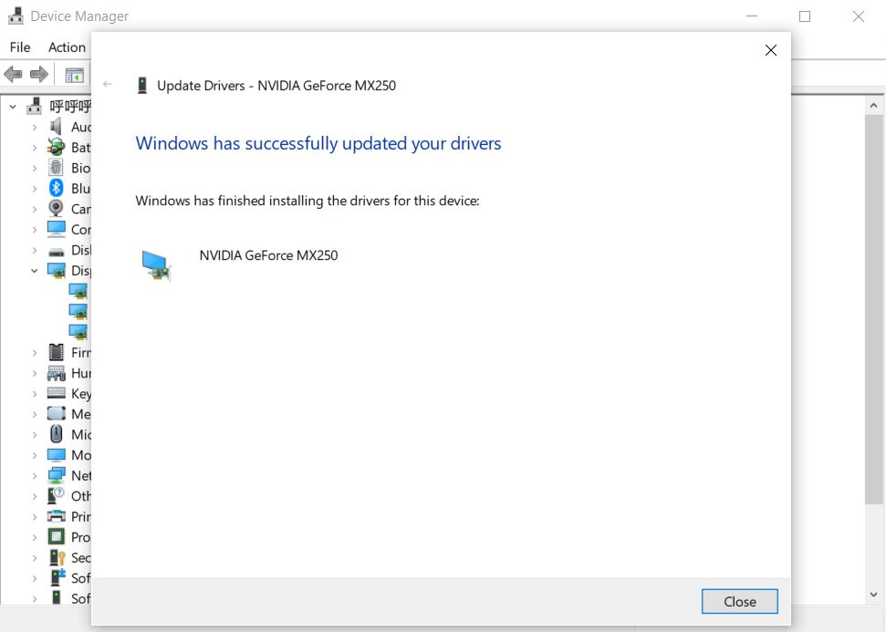This screenshot has width=886, height=632.
Task: Expand the Processors category chevron
Action: (35, 537)
